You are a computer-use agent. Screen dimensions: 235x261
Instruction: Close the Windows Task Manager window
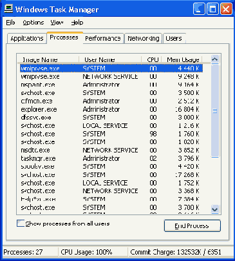click(x=226, y=9)
